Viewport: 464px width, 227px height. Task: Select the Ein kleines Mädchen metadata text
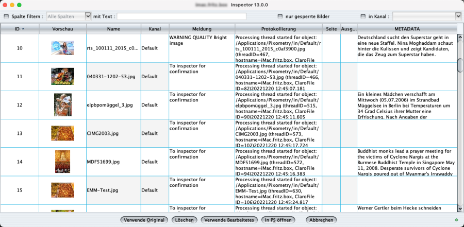click(x=405, y=106)
